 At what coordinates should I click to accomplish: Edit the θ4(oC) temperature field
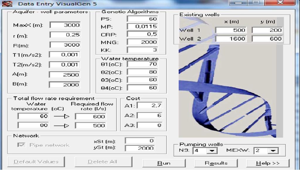pos(142,88)
